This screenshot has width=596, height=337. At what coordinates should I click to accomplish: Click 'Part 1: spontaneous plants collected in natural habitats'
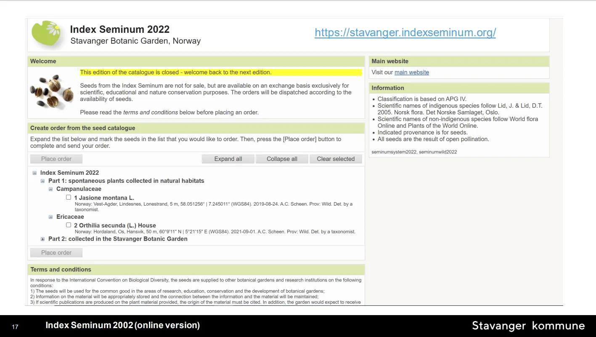click(126, 181)
